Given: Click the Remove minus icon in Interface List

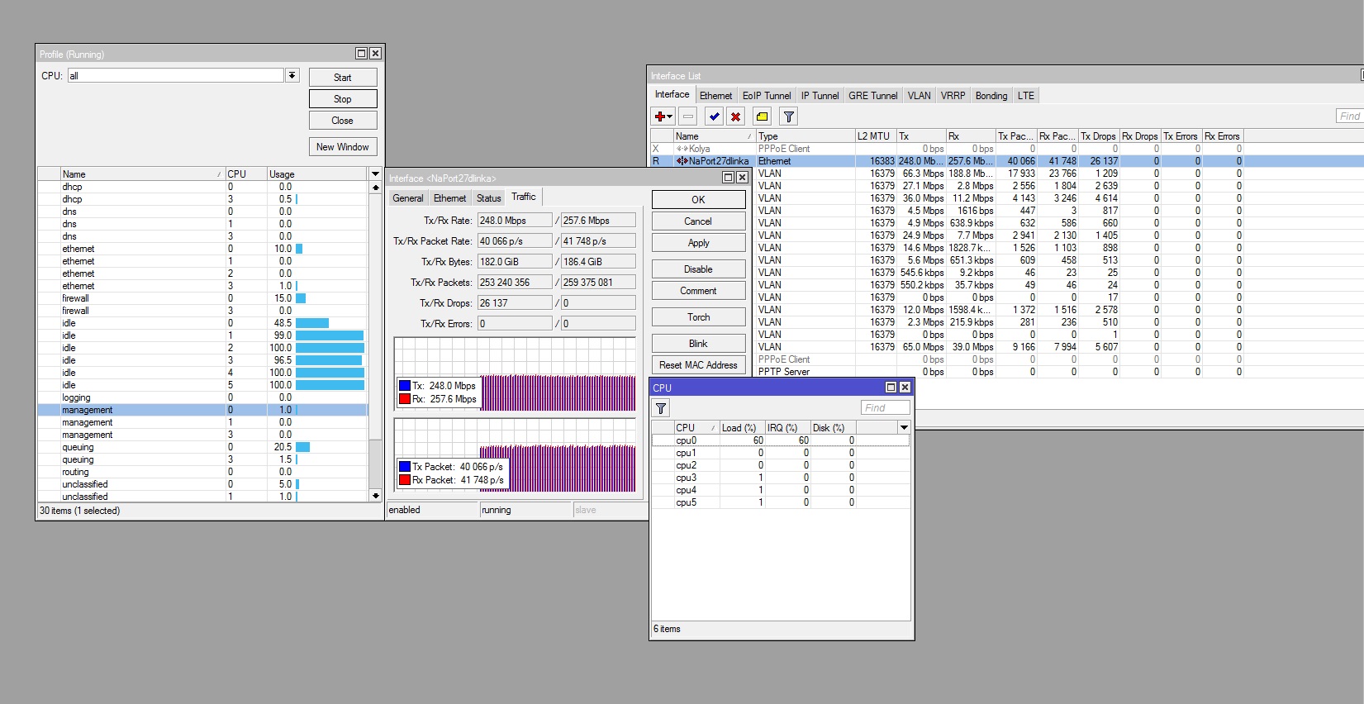Looking at the screenshot, I should click(688, 117).
